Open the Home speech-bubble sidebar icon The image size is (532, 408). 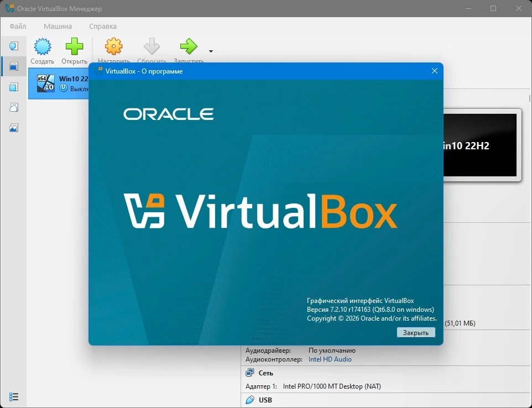[14, 46]
